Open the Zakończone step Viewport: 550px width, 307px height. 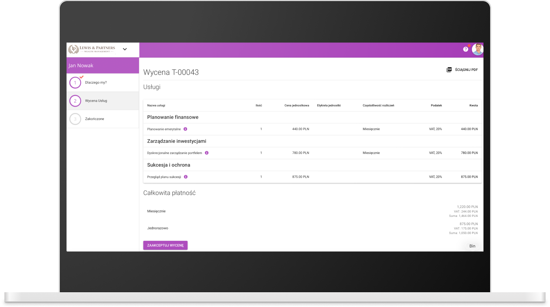pos(95,119)
